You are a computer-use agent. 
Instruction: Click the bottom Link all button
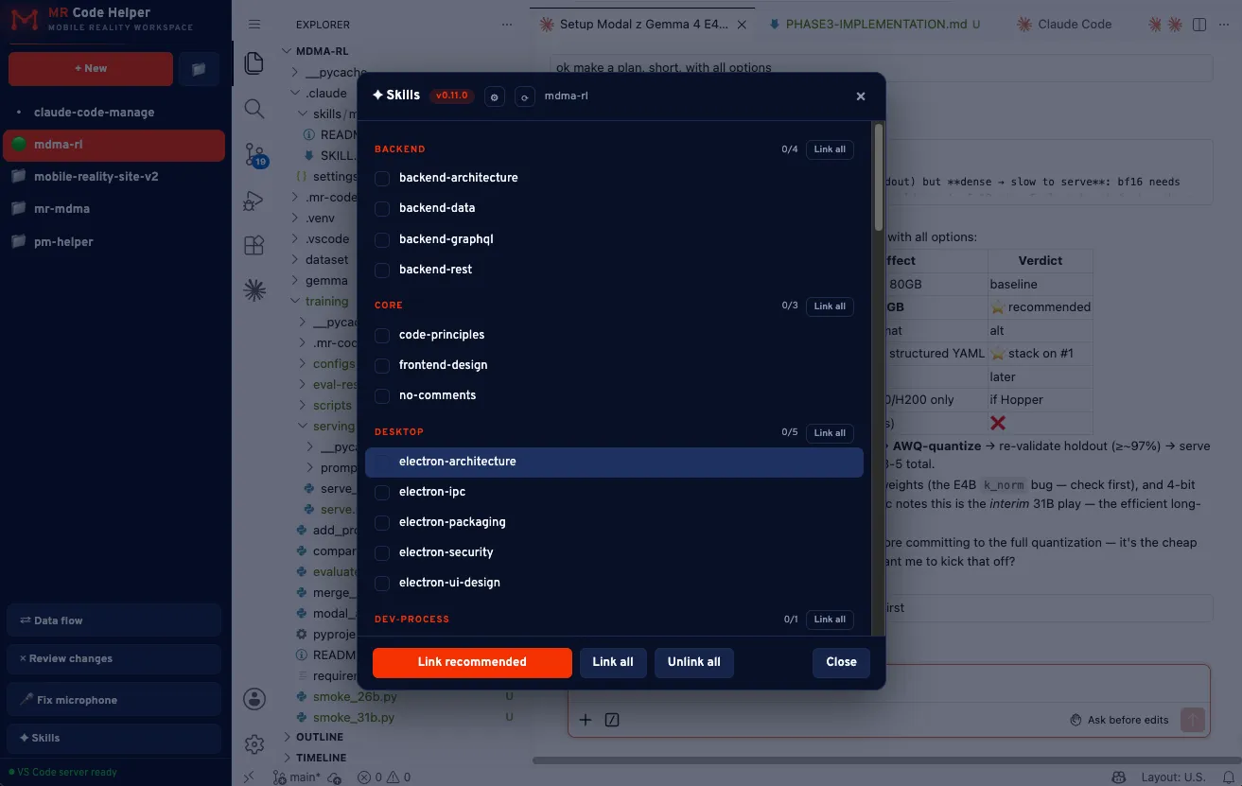pos(613,662)
